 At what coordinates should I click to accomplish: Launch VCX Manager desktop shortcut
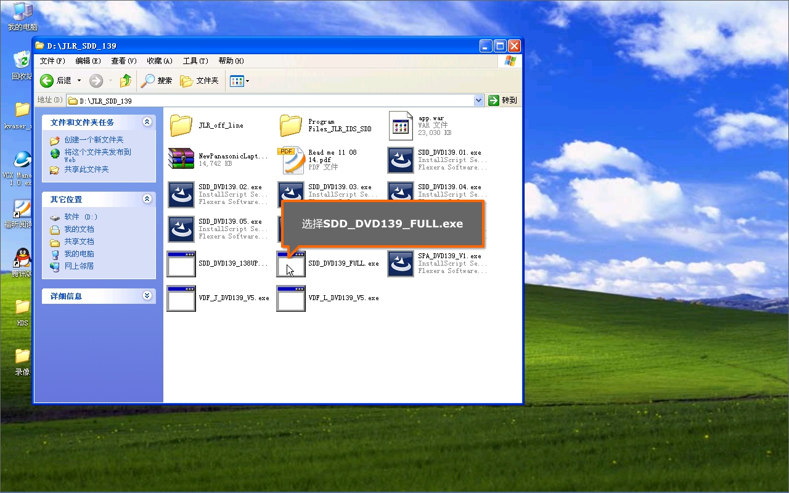coord(22,159)
